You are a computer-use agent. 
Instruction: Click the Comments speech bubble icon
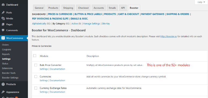point(3,30)
